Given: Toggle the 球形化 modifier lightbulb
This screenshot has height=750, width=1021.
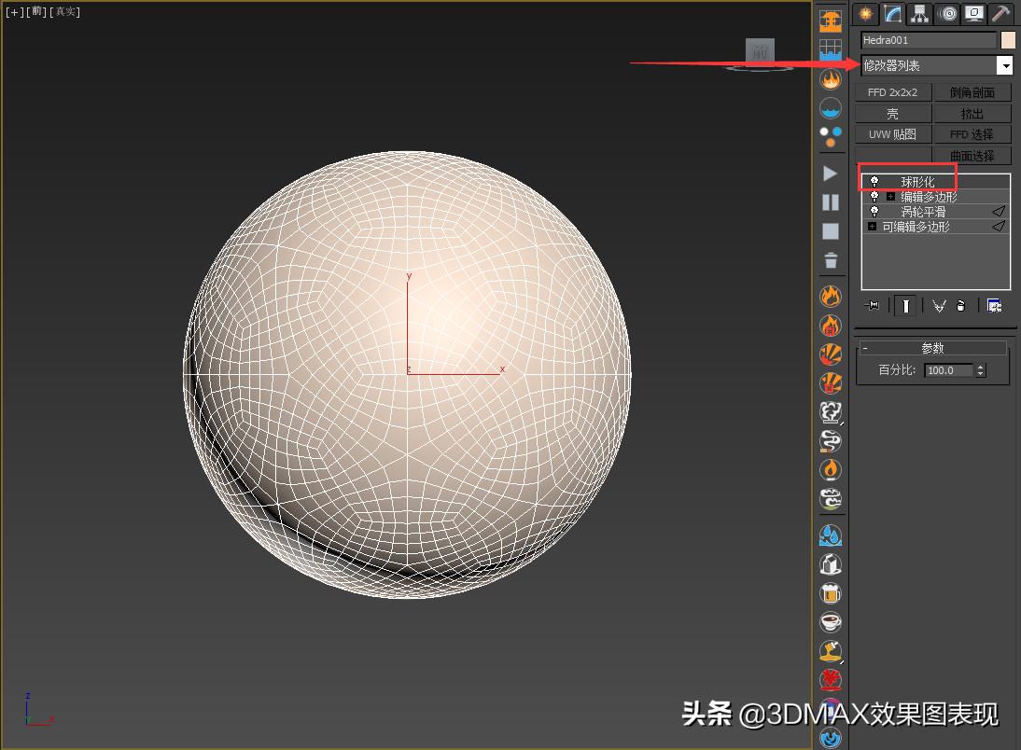Looking at the screenshot, I should [x=874, y=182].
